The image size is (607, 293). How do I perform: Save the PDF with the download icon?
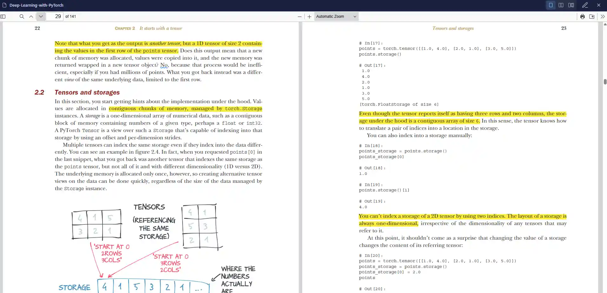592,17
